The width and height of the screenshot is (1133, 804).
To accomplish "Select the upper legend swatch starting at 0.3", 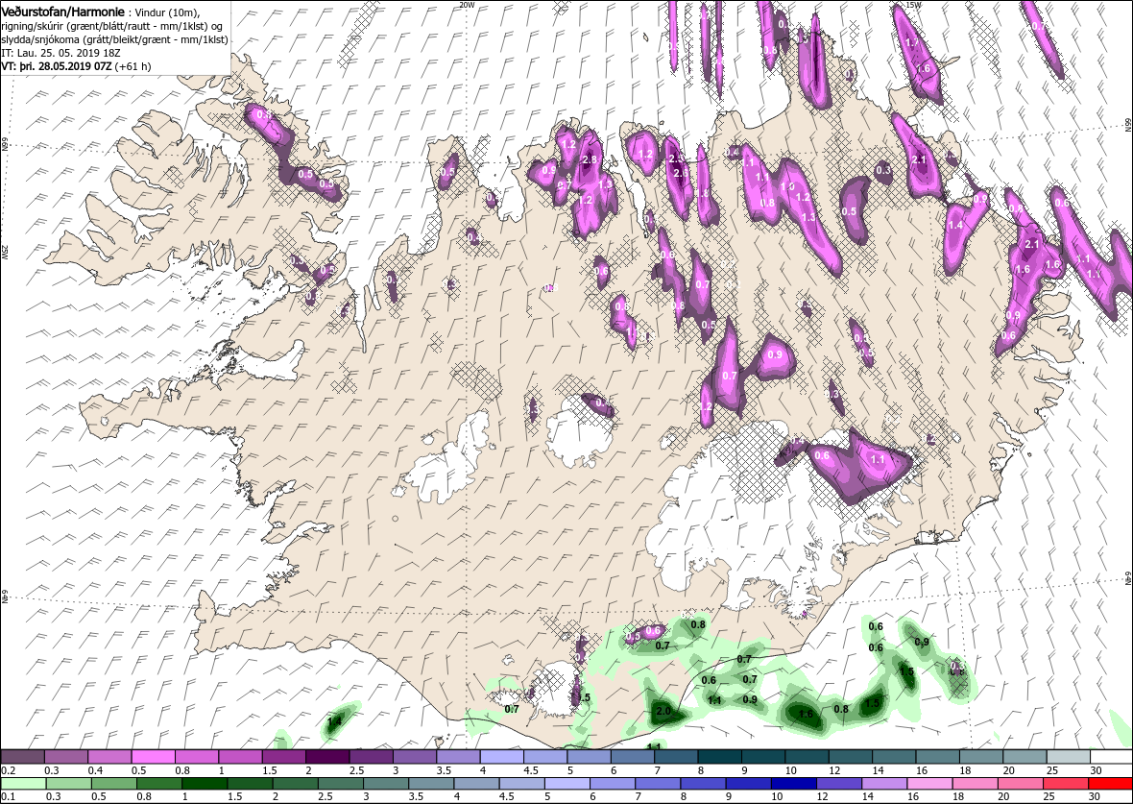I will pos(67,757).
